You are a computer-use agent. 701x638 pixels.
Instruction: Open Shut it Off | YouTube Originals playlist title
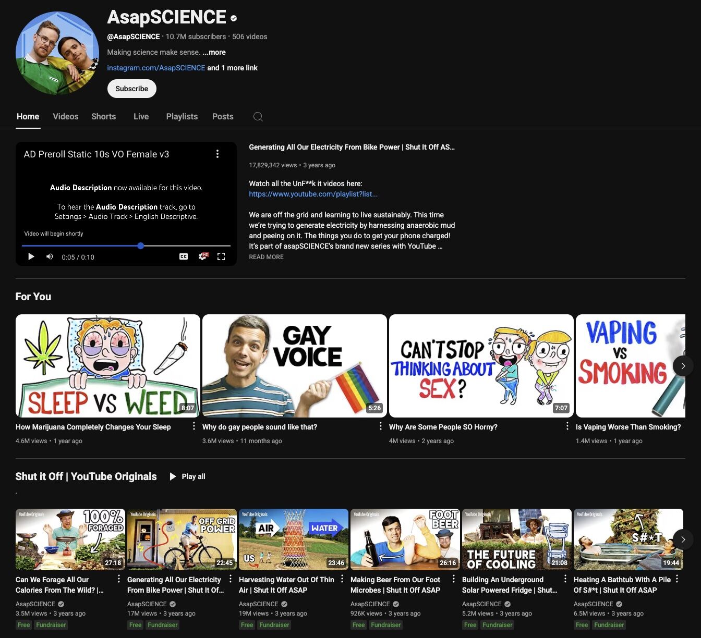pyautogui.click(x=86, y=476)
